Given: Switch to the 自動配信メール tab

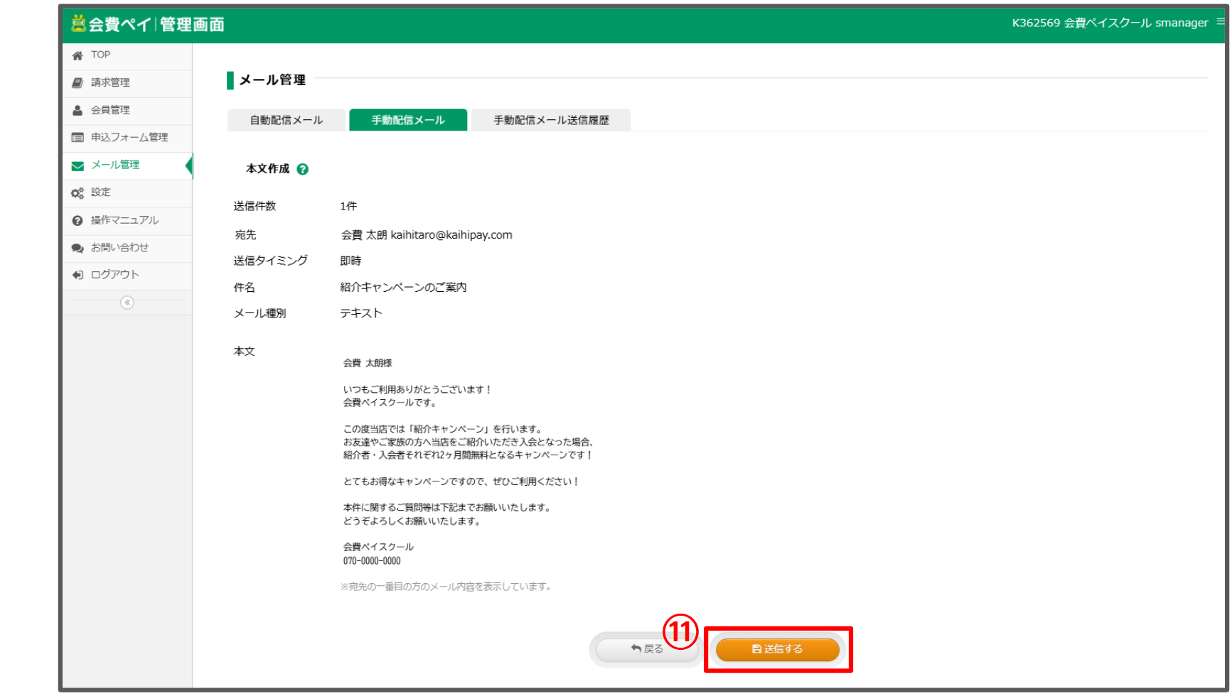Looking at the screenshot, I should (x=286, y=119).
